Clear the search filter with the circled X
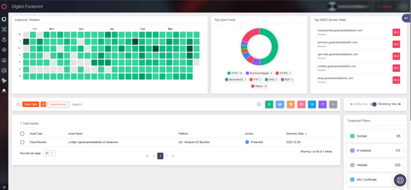 click(x=259, y=104)
